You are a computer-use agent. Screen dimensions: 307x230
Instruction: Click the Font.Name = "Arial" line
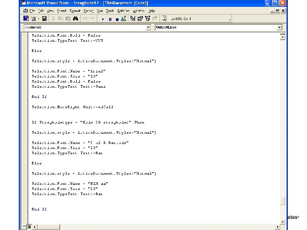69,71
